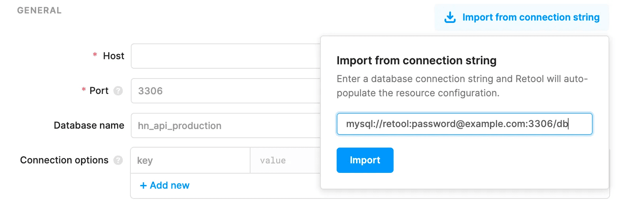Click the Connection options label text
Image resolution: width=618 pixels, height=206 pixels.
point(64,160)
